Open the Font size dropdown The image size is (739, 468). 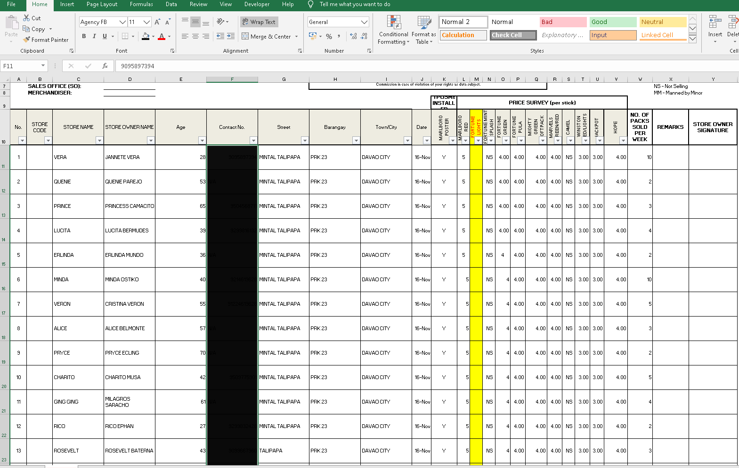[147, 22]
